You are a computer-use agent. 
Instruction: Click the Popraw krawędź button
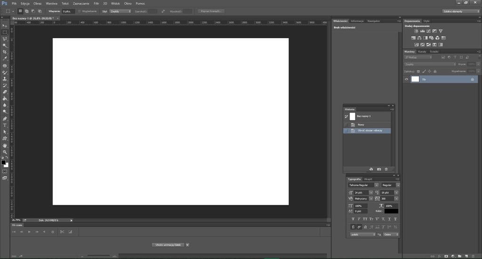click(x=211, y=11)
